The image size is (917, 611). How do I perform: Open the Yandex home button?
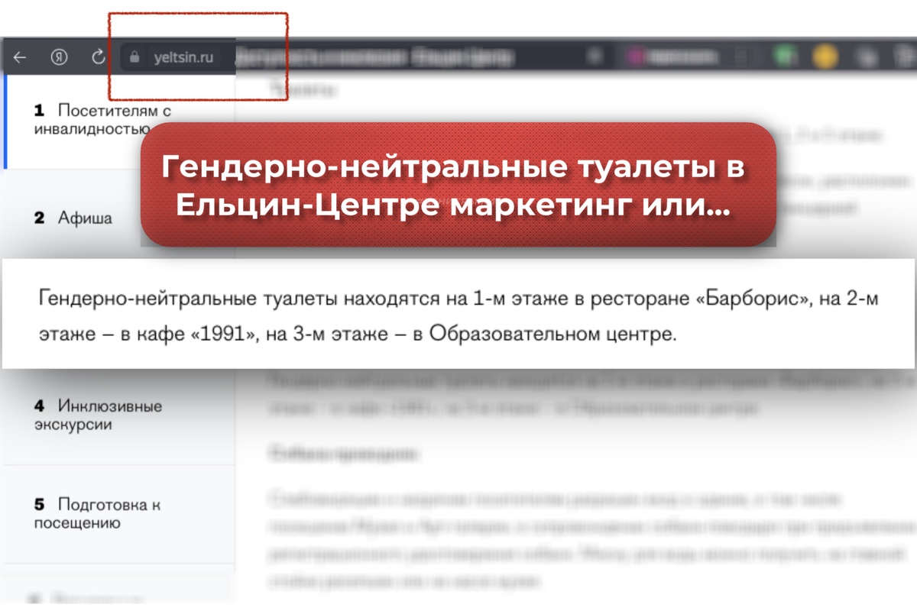point(60,57)
